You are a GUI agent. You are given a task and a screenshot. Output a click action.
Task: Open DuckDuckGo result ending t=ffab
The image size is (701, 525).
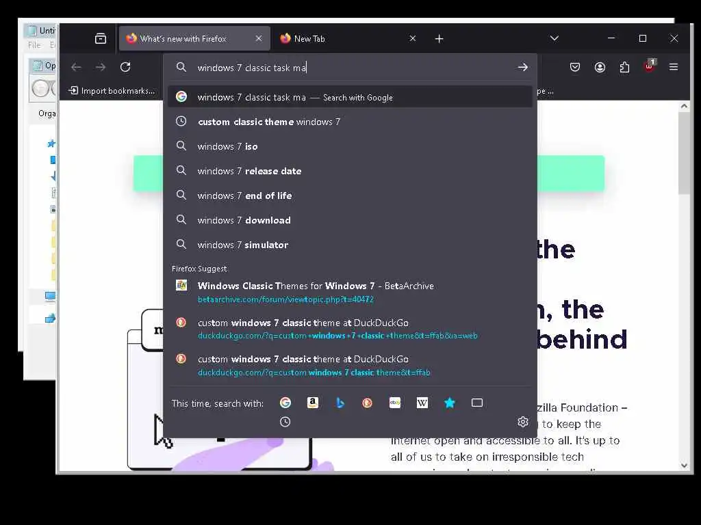(350, 365)
